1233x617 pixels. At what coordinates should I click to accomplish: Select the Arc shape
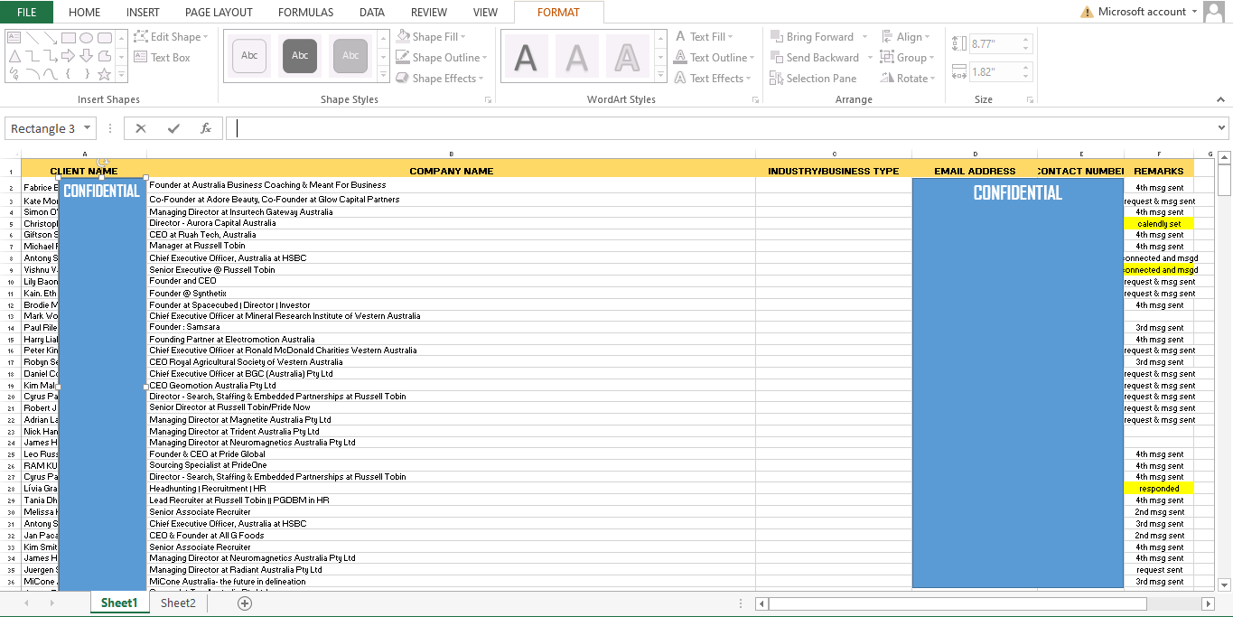pyautogui.click(x=33, y=74)
